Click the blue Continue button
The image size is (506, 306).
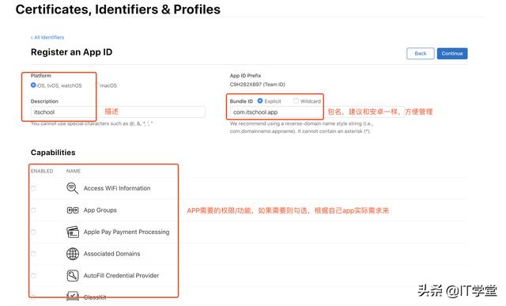[452, 54]
